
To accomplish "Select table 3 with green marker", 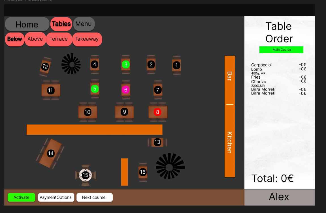I will 126,64.
